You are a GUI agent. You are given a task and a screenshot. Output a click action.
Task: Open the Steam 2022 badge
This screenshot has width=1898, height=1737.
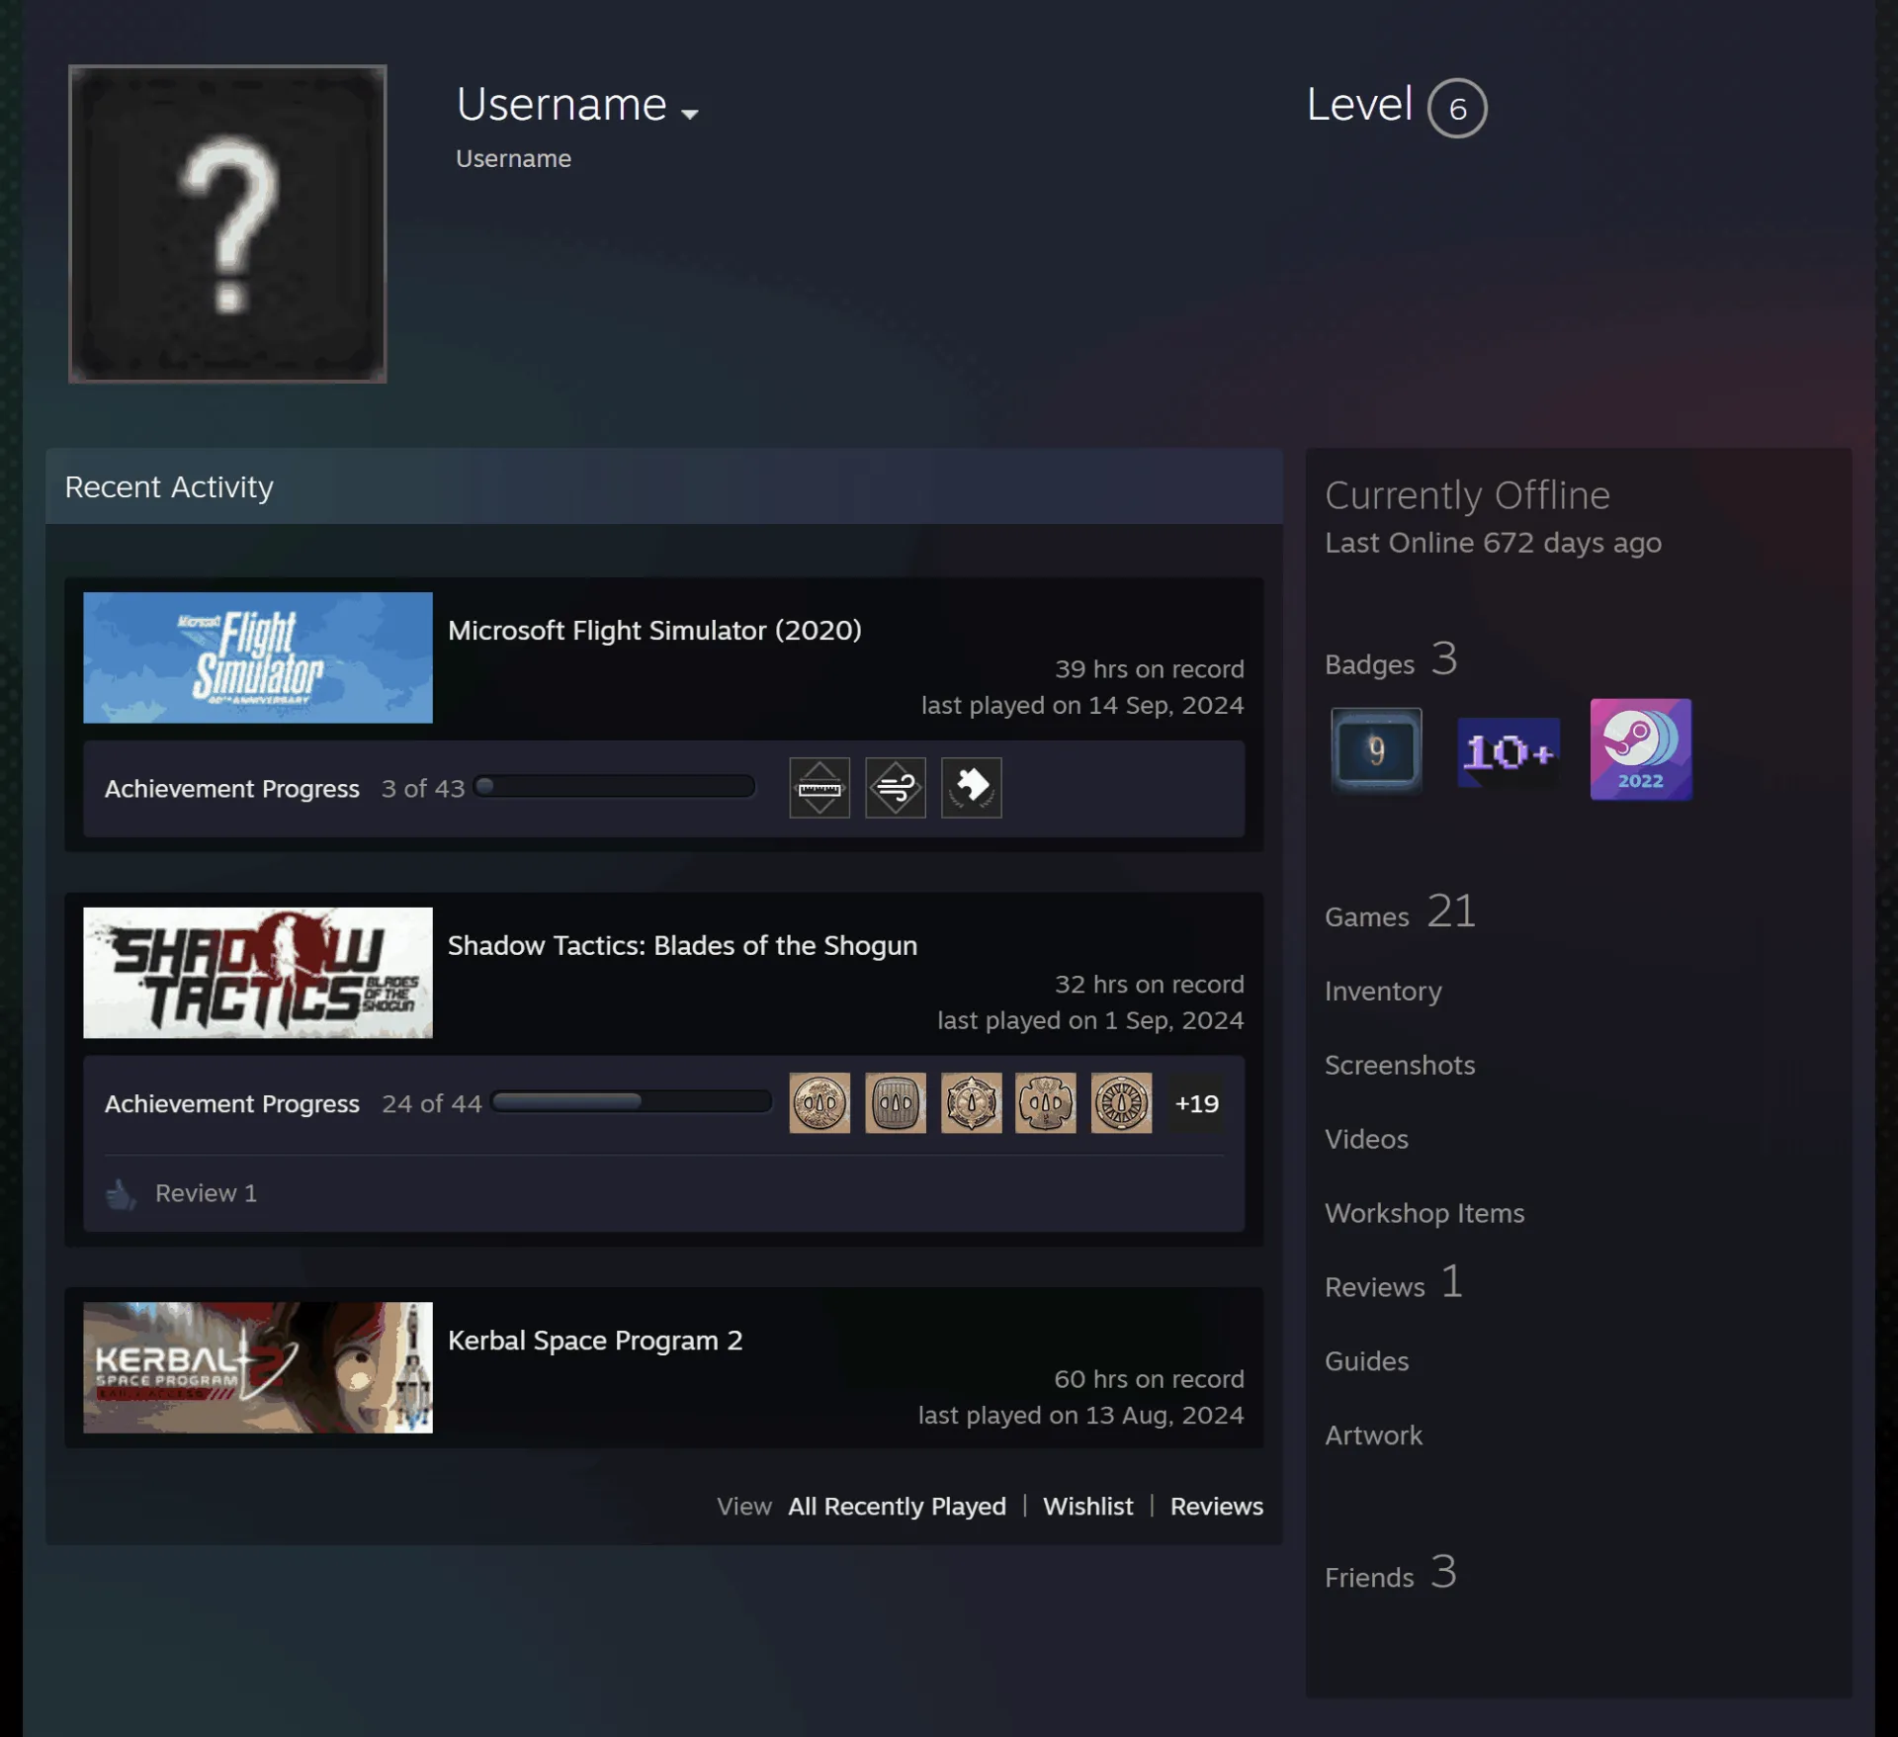(x=1641, y=749)
